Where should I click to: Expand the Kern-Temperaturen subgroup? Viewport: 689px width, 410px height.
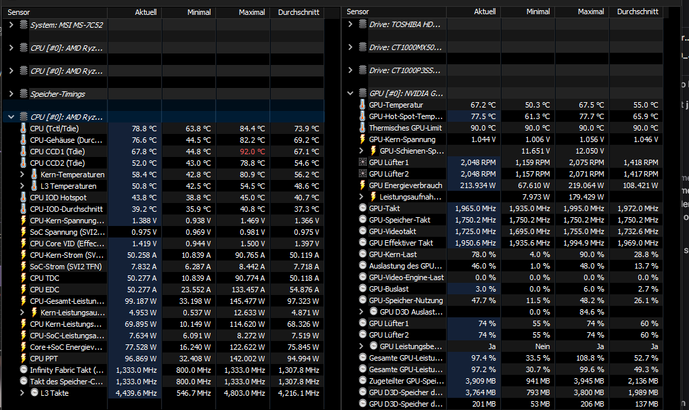(22, 175)
